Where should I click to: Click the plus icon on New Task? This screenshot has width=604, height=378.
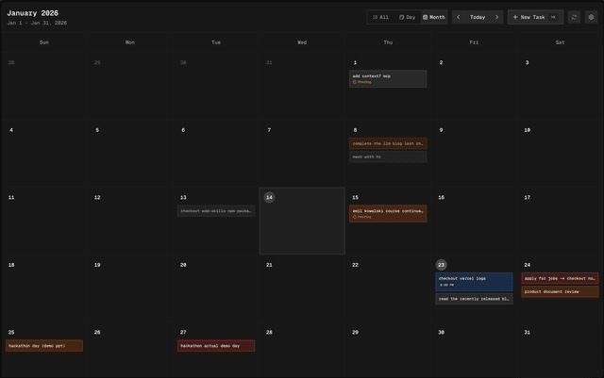point(515,17)
